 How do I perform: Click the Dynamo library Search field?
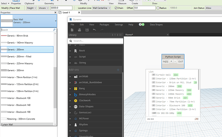pyautogui.click(x=96, y=41)
